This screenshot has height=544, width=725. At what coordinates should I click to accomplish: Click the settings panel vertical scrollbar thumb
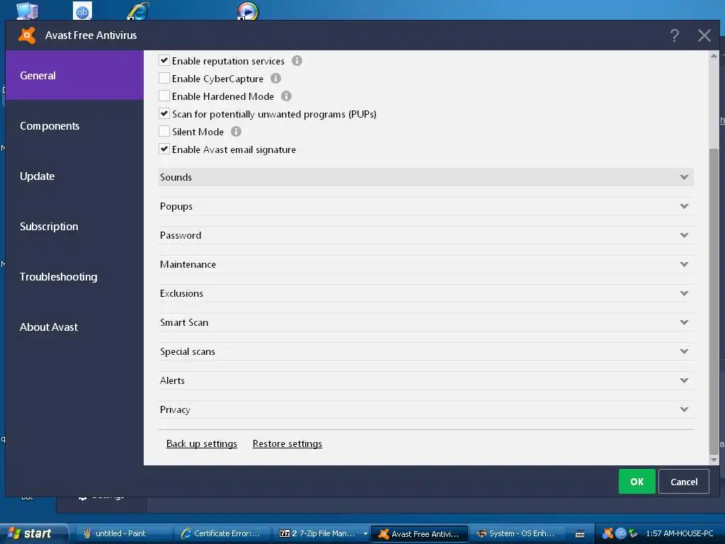(x=714, y=302)
